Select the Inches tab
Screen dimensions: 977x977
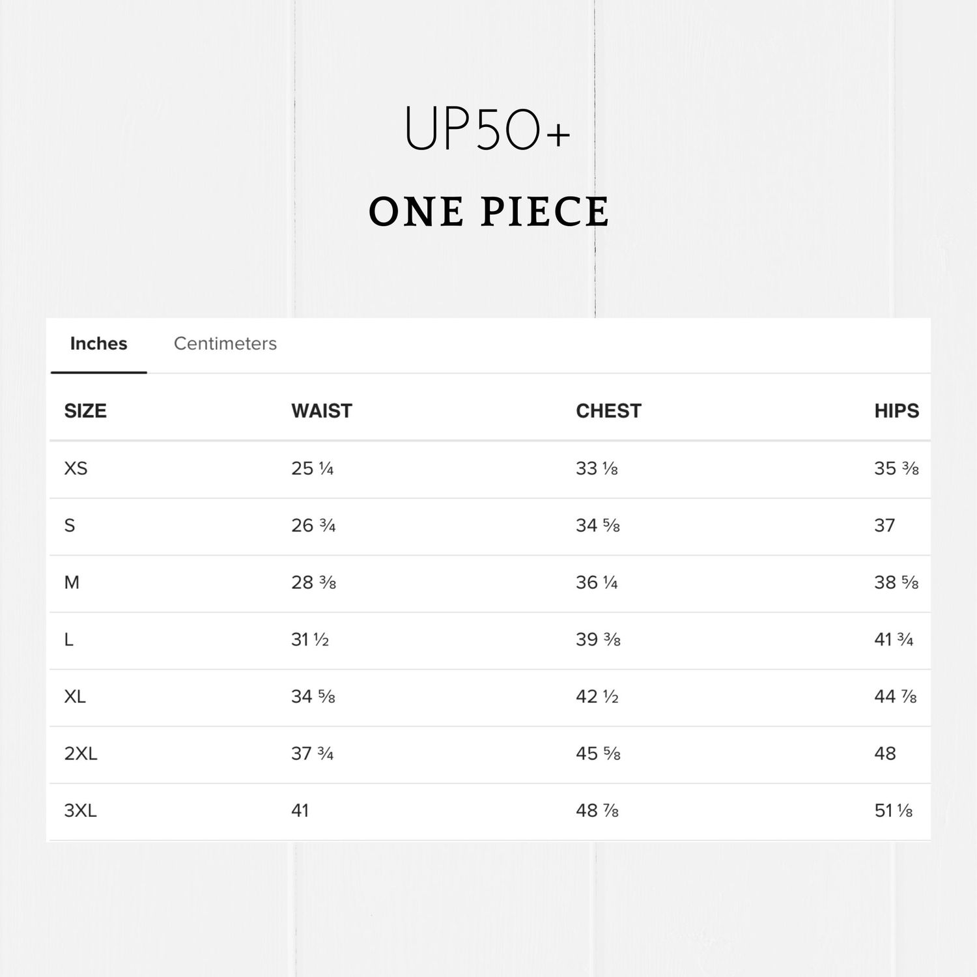[98, 344]
